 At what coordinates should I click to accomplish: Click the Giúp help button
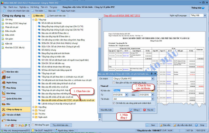coord(201,125)
